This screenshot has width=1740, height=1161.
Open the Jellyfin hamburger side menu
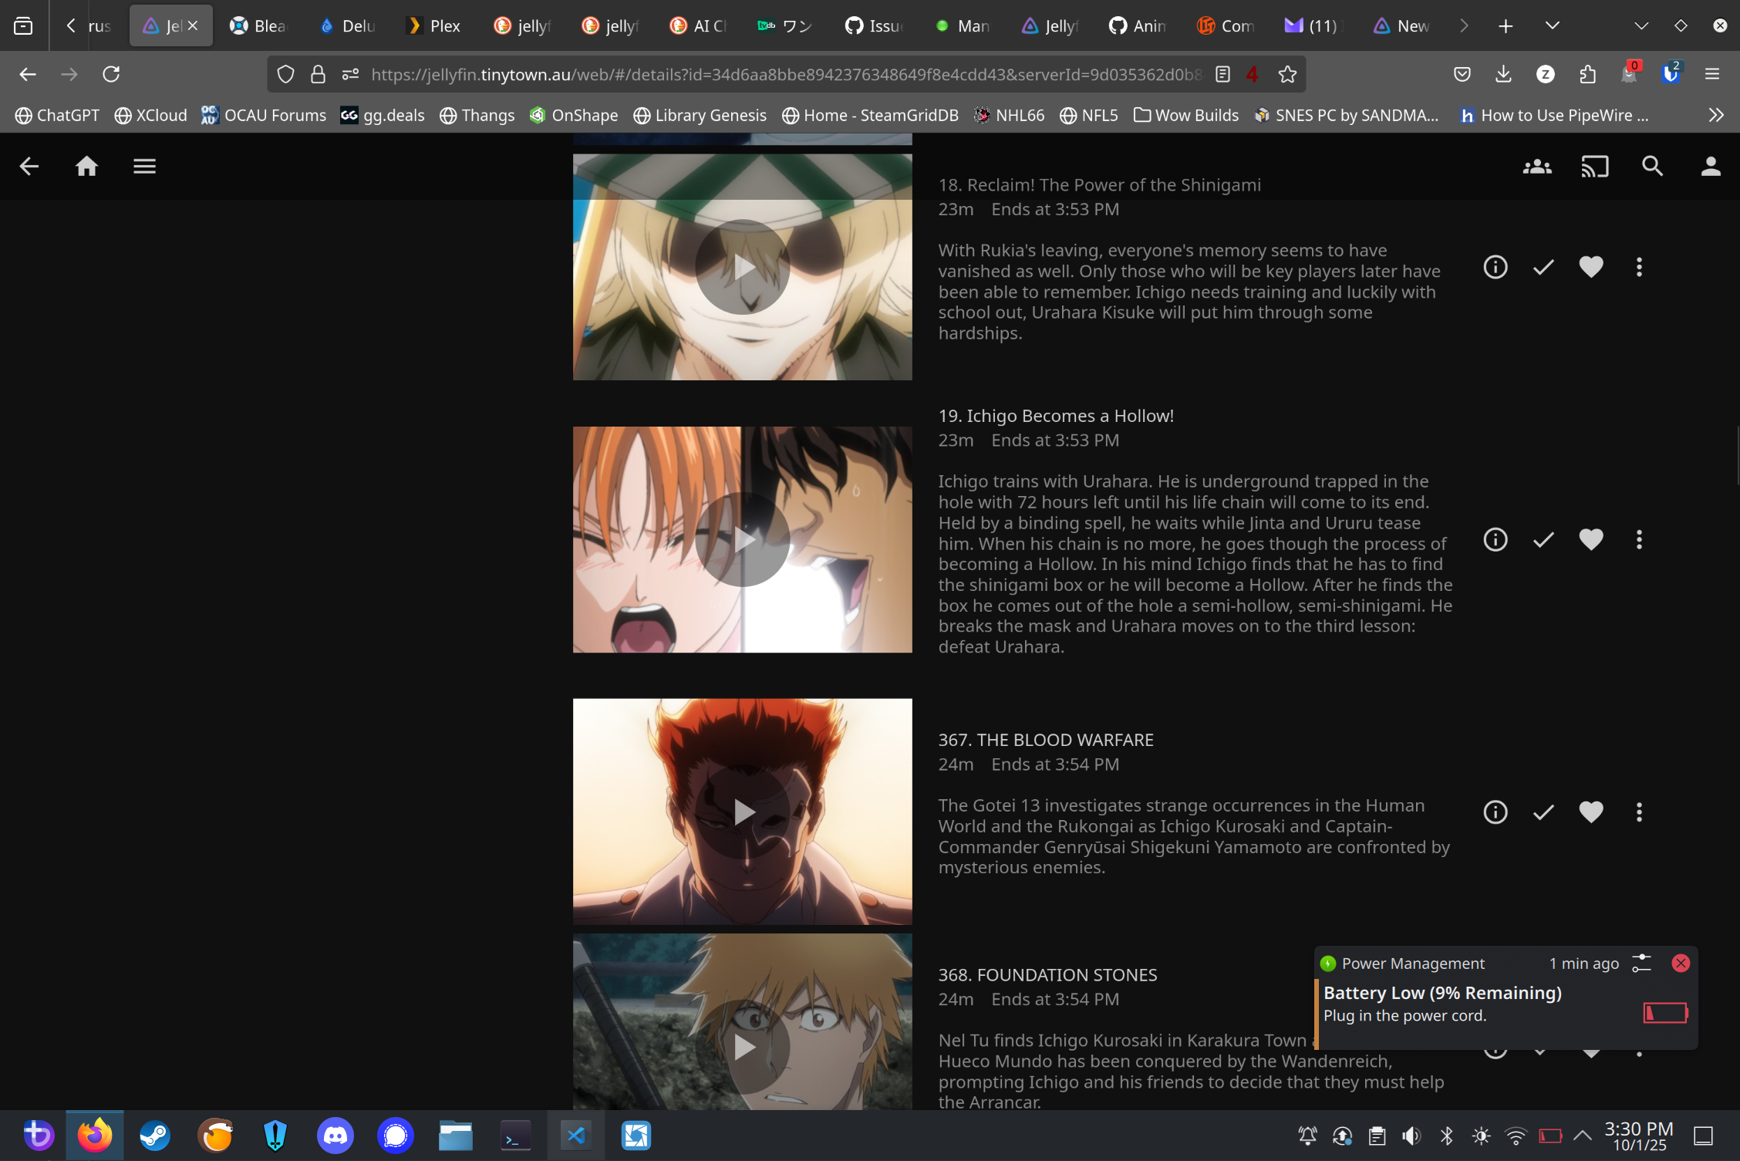144,167
